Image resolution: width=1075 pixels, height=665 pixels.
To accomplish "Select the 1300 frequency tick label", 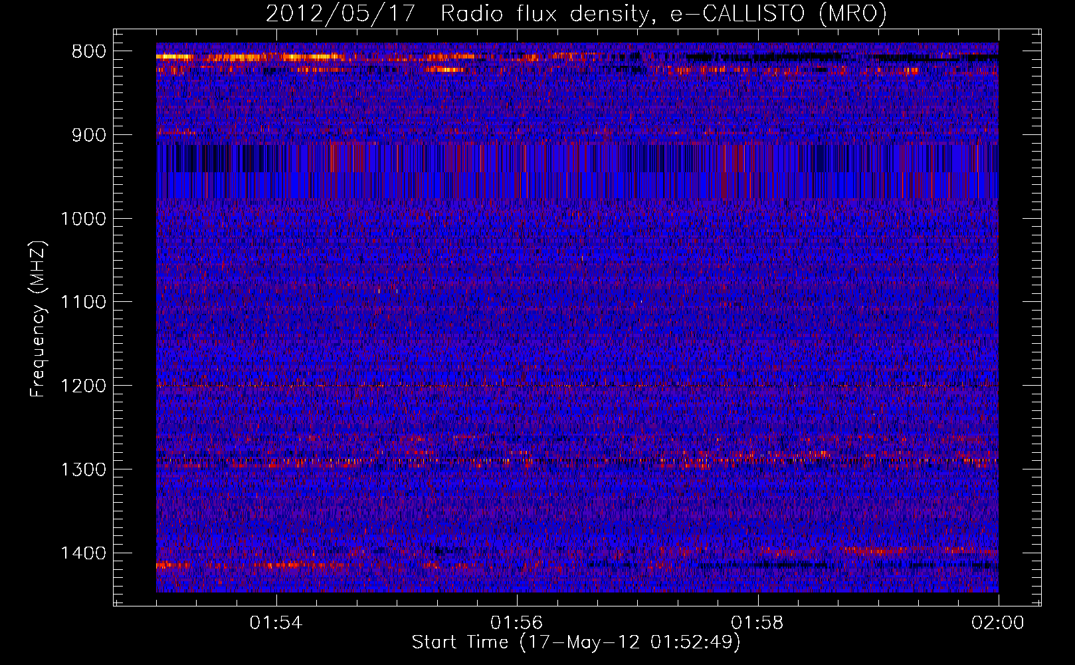I will point(83,470).
